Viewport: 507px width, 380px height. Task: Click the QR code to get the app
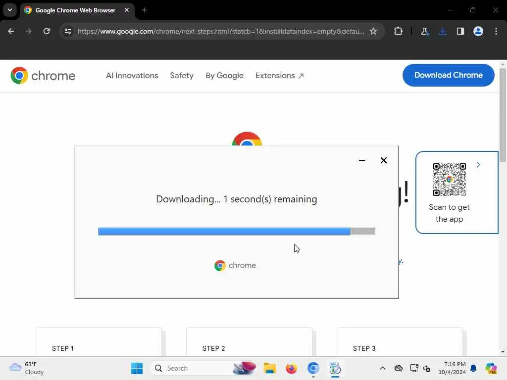[x=449, y=179]
